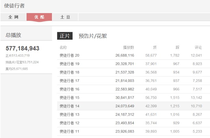The height and width of the screenshot is (138, 210).
Task: Click dislikes value 1,016
Action: click(175, 115)
